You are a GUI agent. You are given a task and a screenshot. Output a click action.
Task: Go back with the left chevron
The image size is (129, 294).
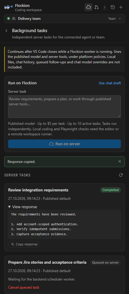7,31
